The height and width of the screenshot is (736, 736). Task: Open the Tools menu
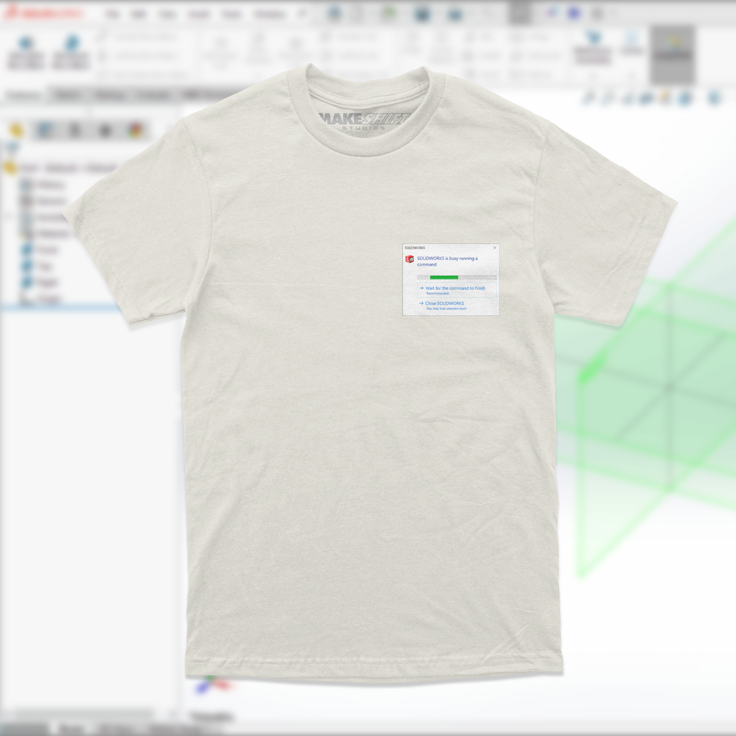(x=232, y=13)
